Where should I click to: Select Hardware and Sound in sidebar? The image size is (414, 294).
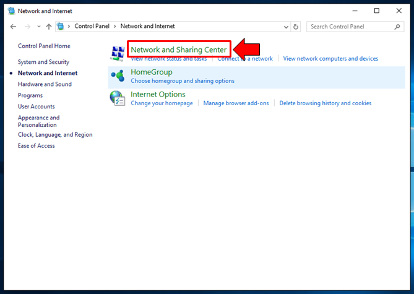pyautogui.click(x=45, y=84)
